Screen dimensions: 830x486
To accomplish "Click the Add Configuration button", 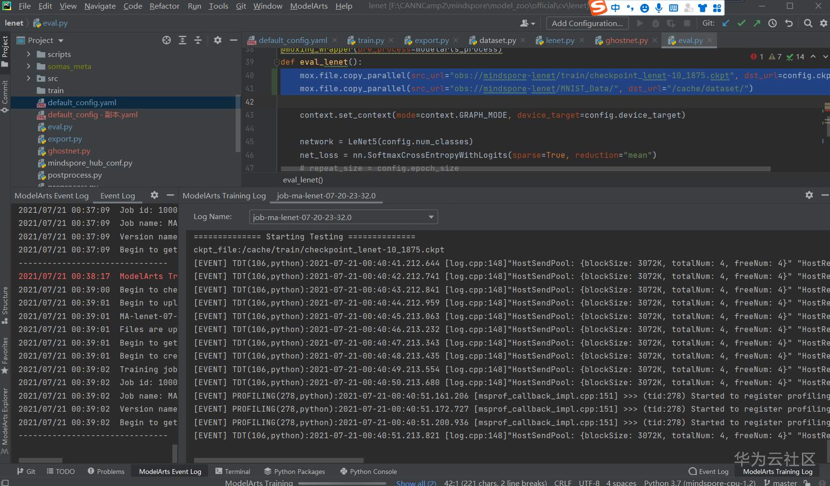I will (x=587, y=23).
